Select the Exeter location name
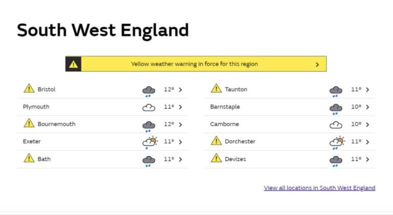 [32, 142]
